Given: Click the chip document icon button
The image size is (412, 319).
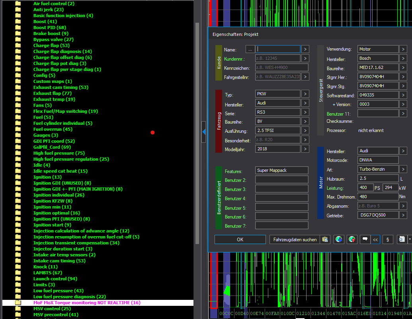Looking at the screenshot, I should pyautogui.click(x=402, y=240).
